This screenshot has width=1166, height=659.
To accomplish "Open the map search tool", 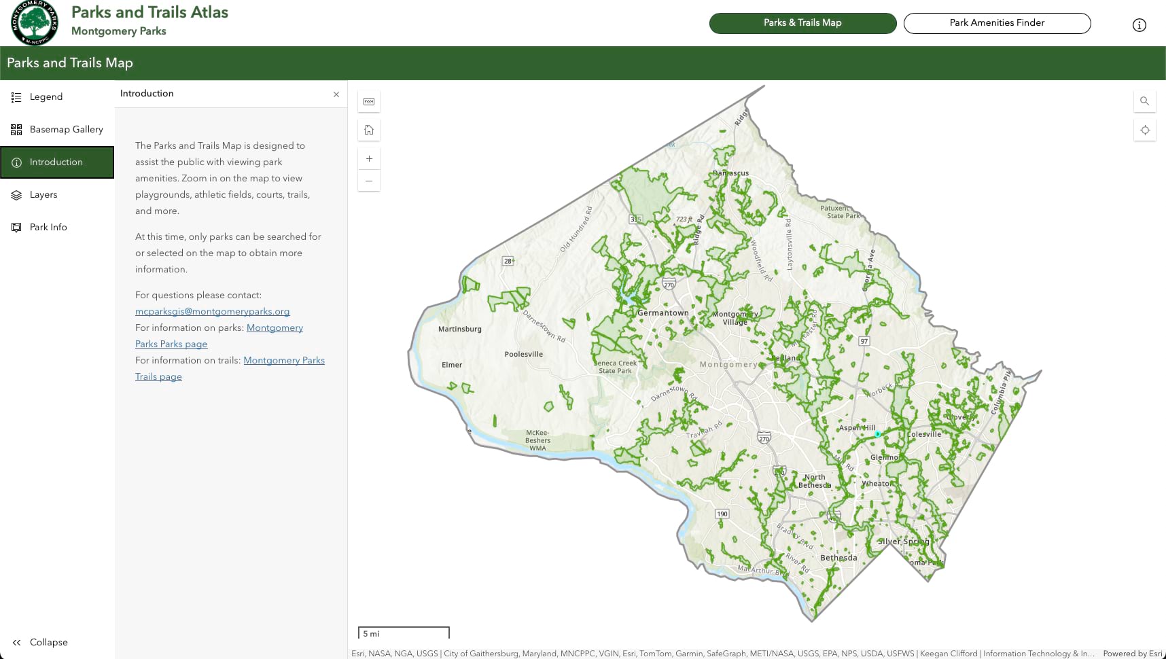I will 1144,101.
